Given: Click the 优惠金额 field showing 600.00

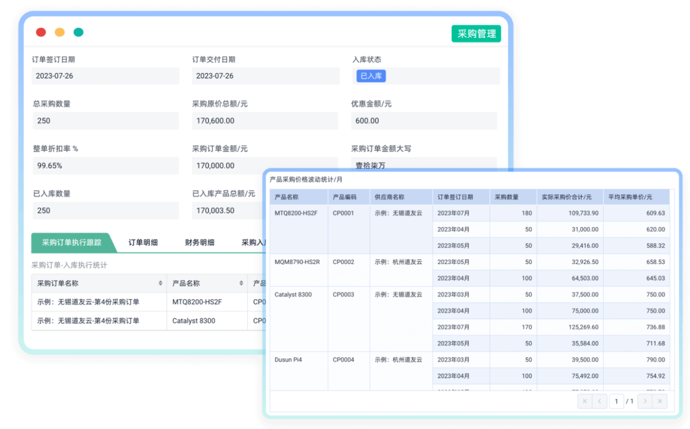Looking at the screenshot, I should [x=424, y=121].
